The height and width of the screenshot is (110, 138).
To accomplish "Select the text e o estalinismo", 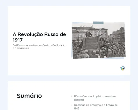I will pos(21,48).
